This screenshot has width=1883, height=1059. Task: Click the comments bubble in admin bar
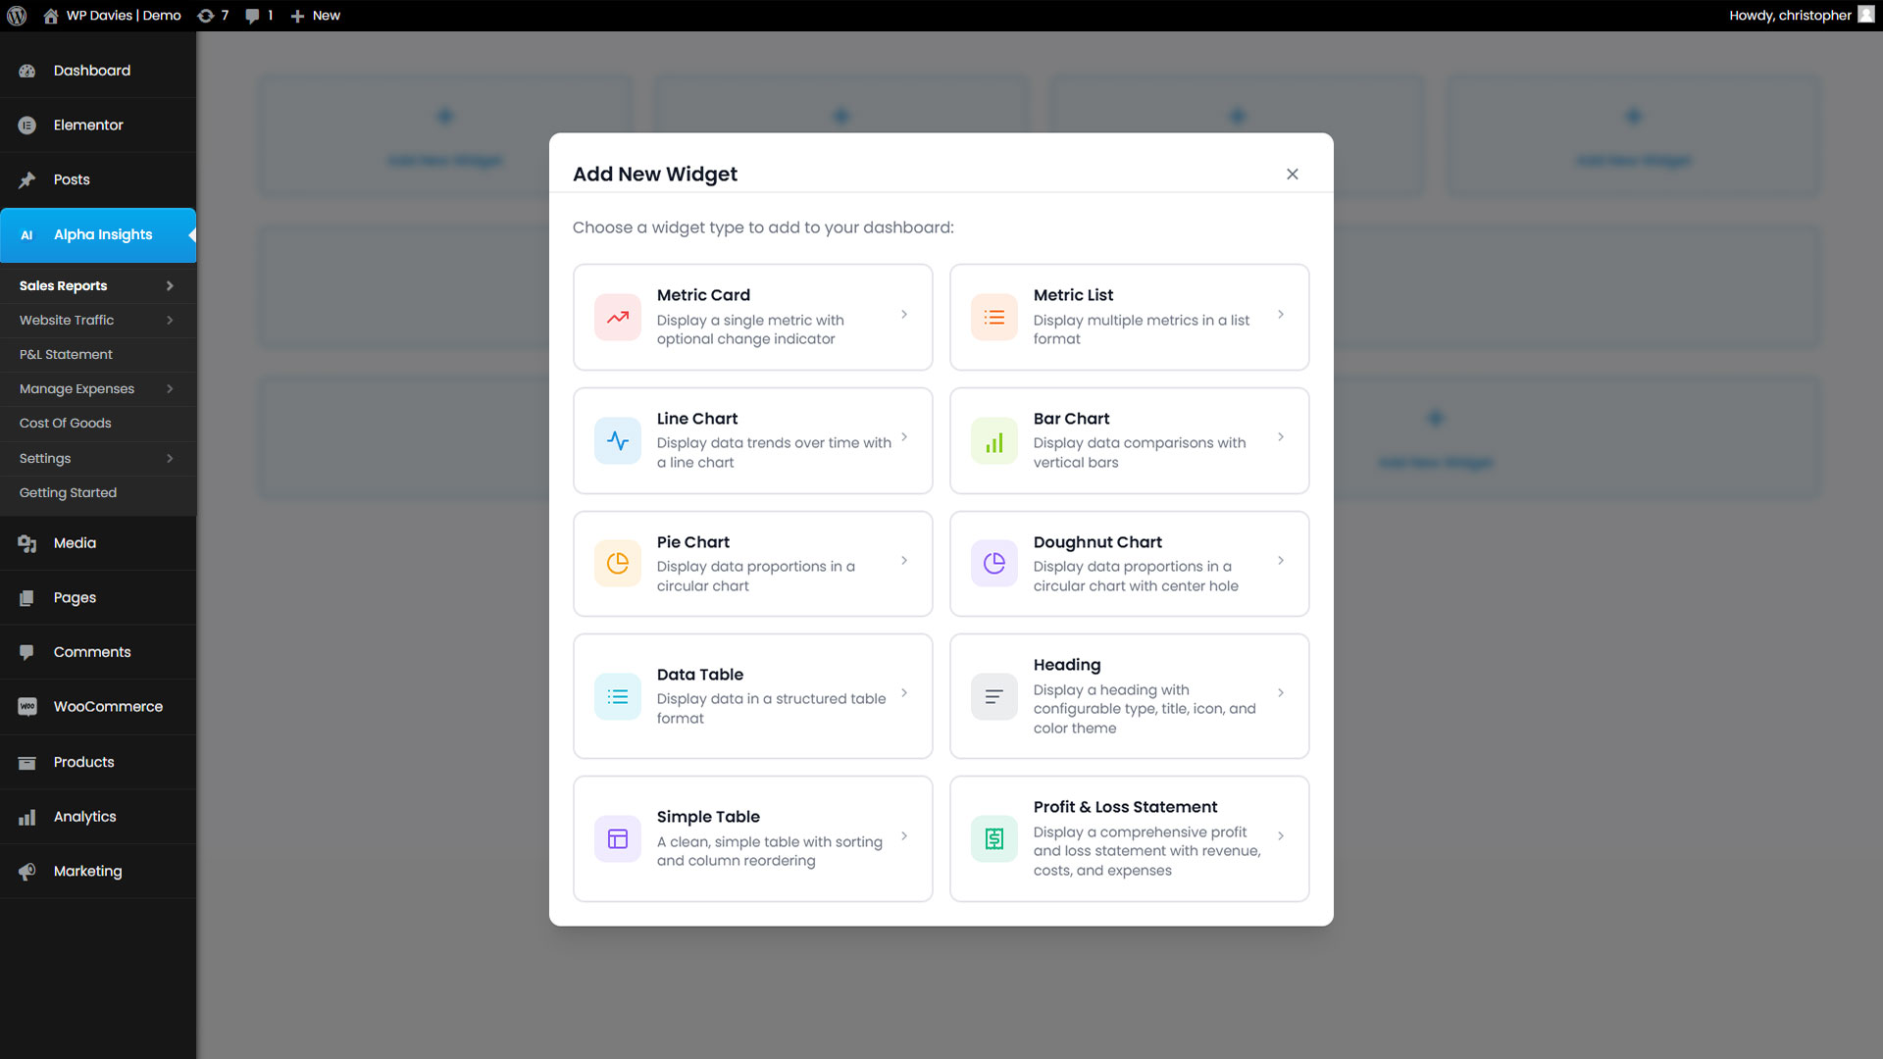(x=253, y=15)
